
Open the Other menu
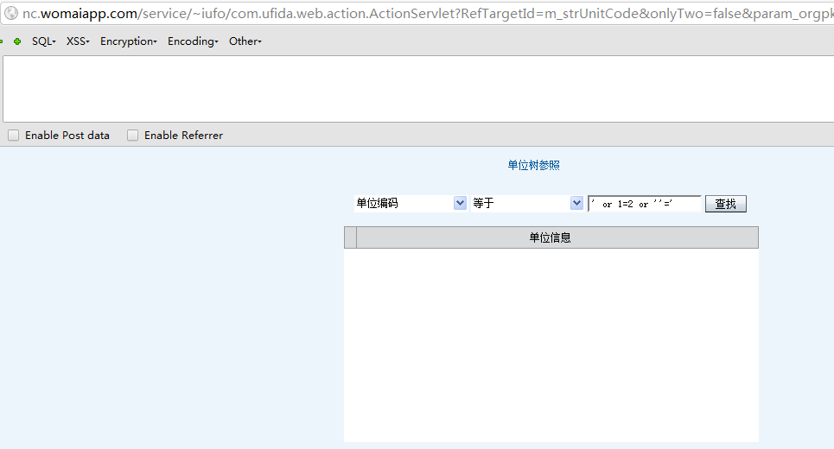pos(245,41)
